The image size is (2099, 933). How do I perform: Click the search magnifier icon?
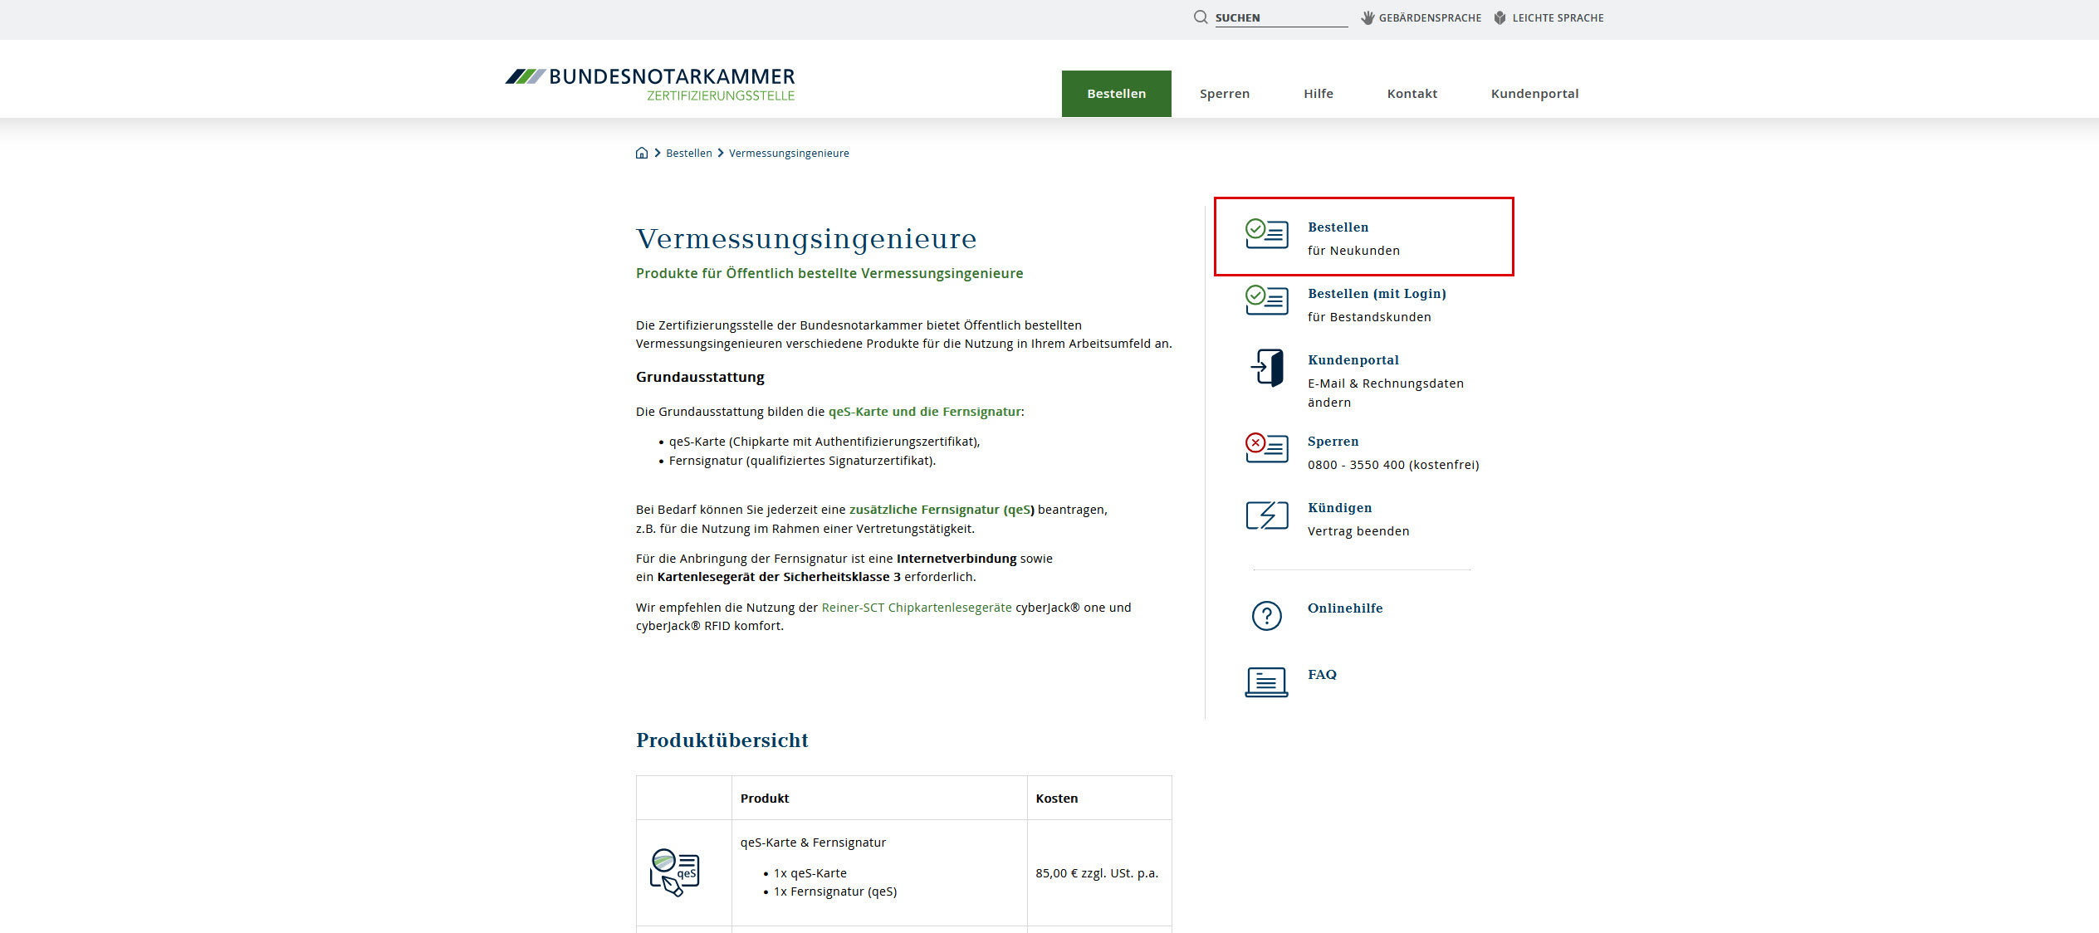1201,17
